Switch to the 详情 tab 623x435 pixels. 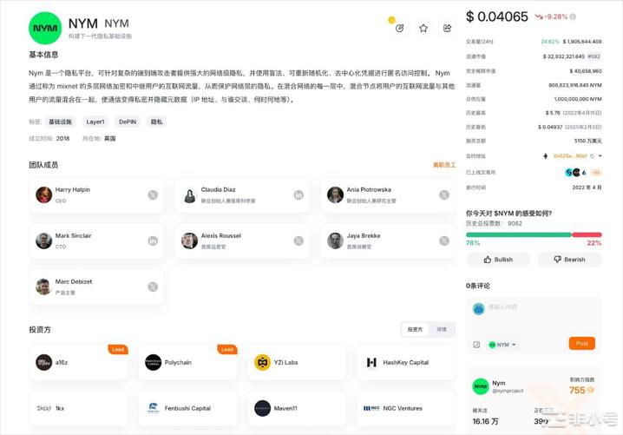coord(442,329)
